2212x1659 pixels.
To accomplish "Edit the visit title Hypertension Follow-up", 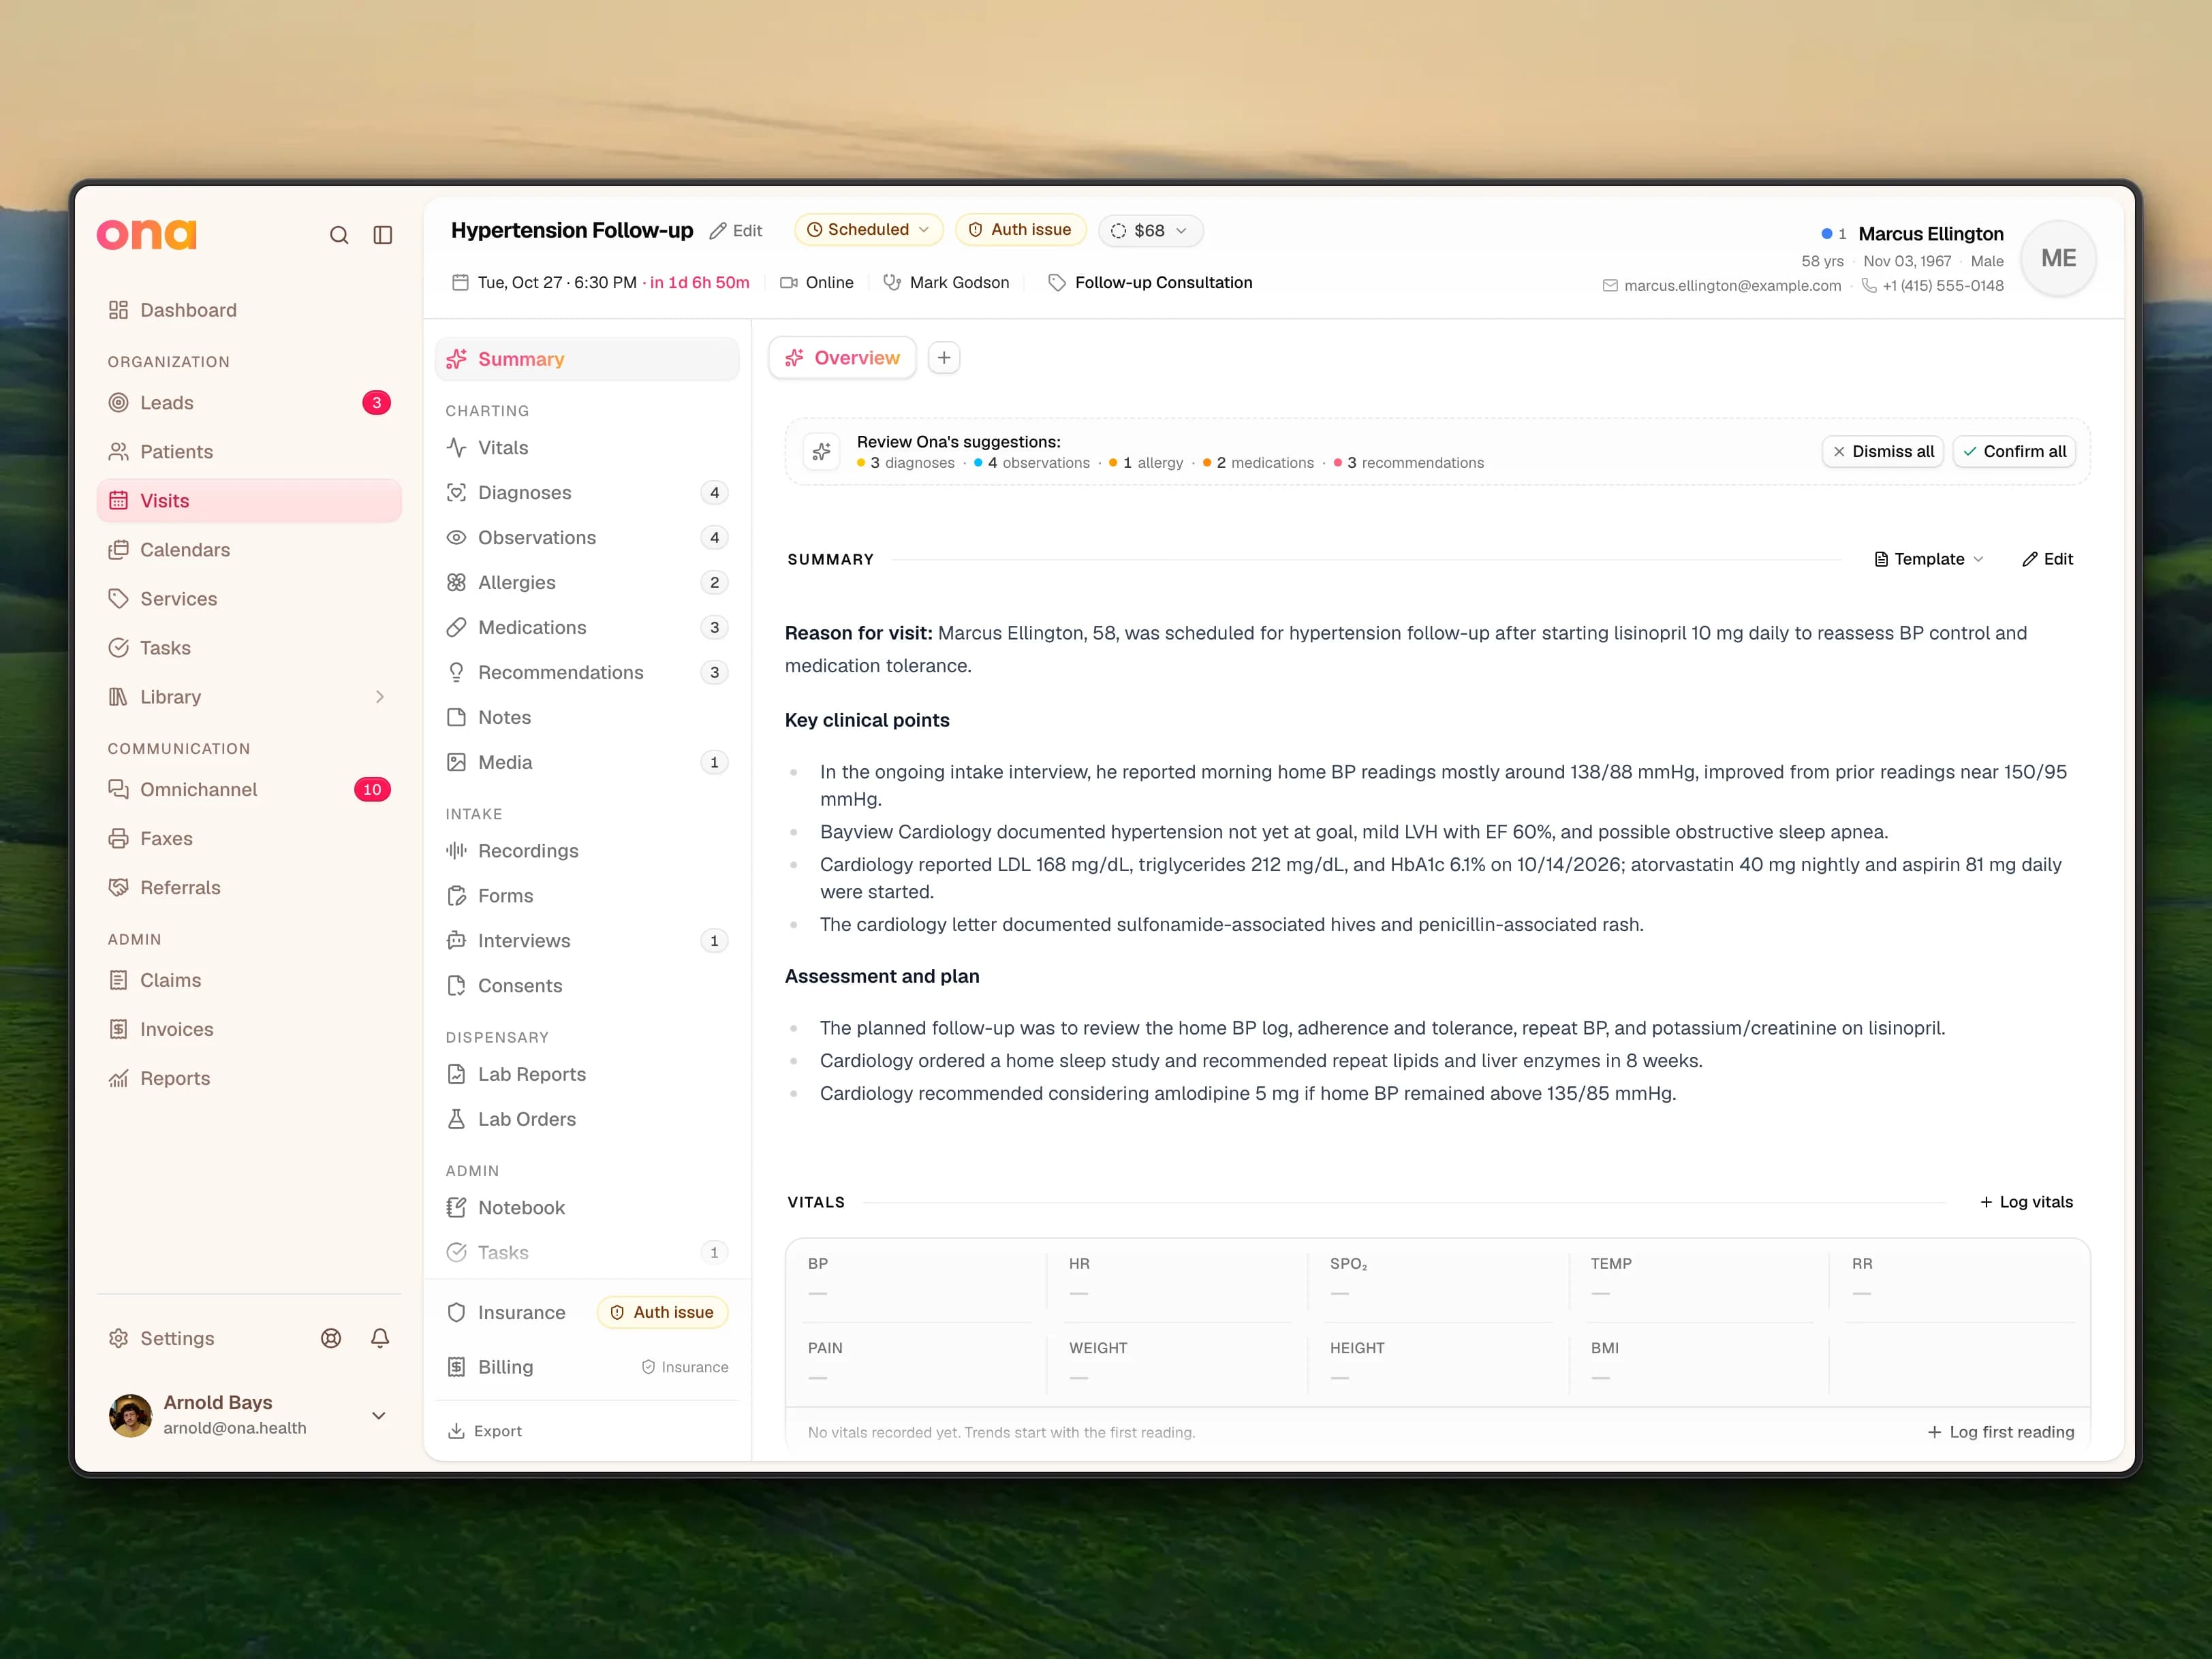I will (736, 231).
